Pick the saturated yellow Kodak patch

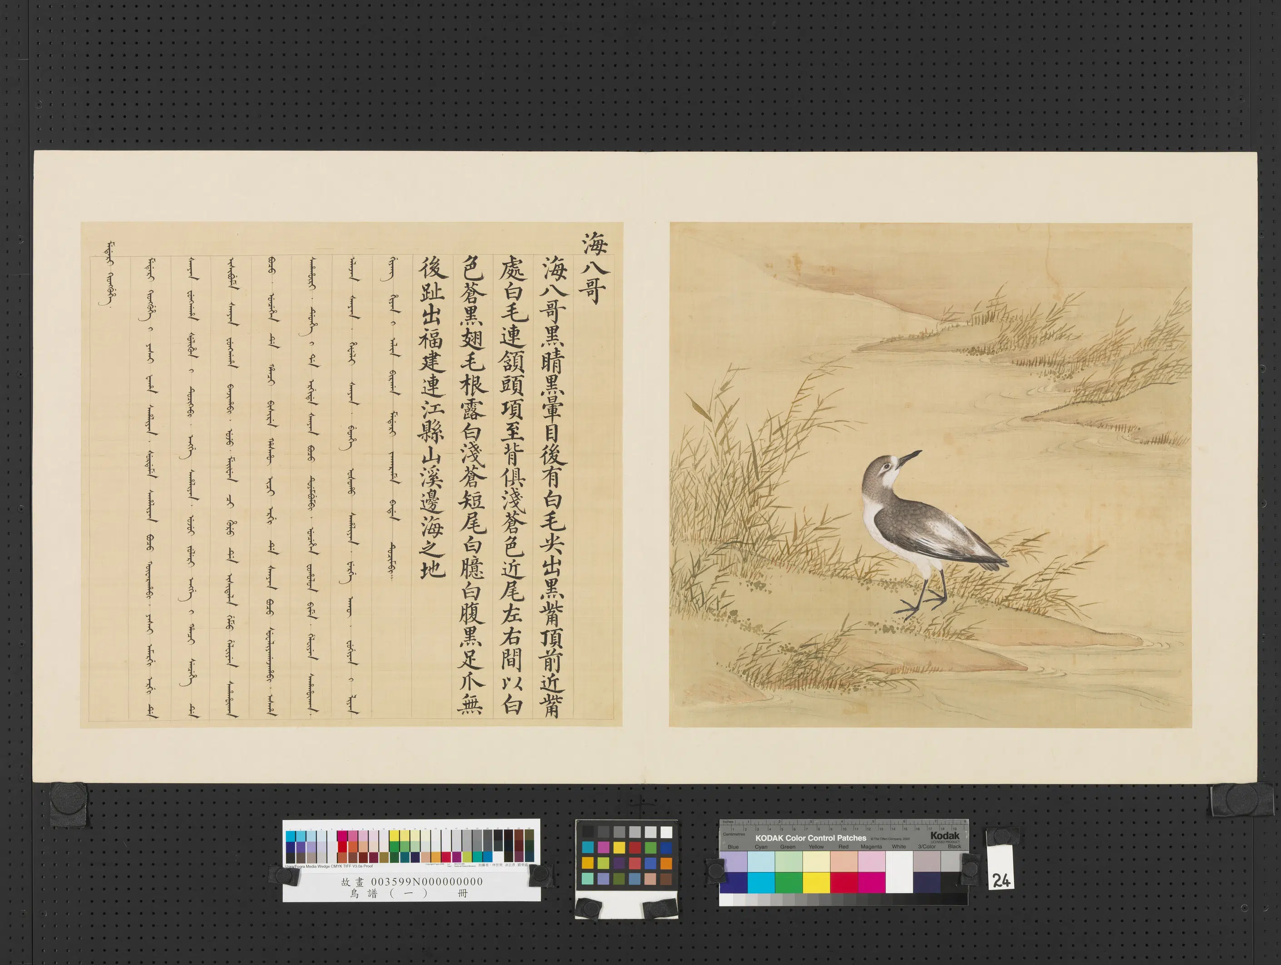tap(817, 883)
